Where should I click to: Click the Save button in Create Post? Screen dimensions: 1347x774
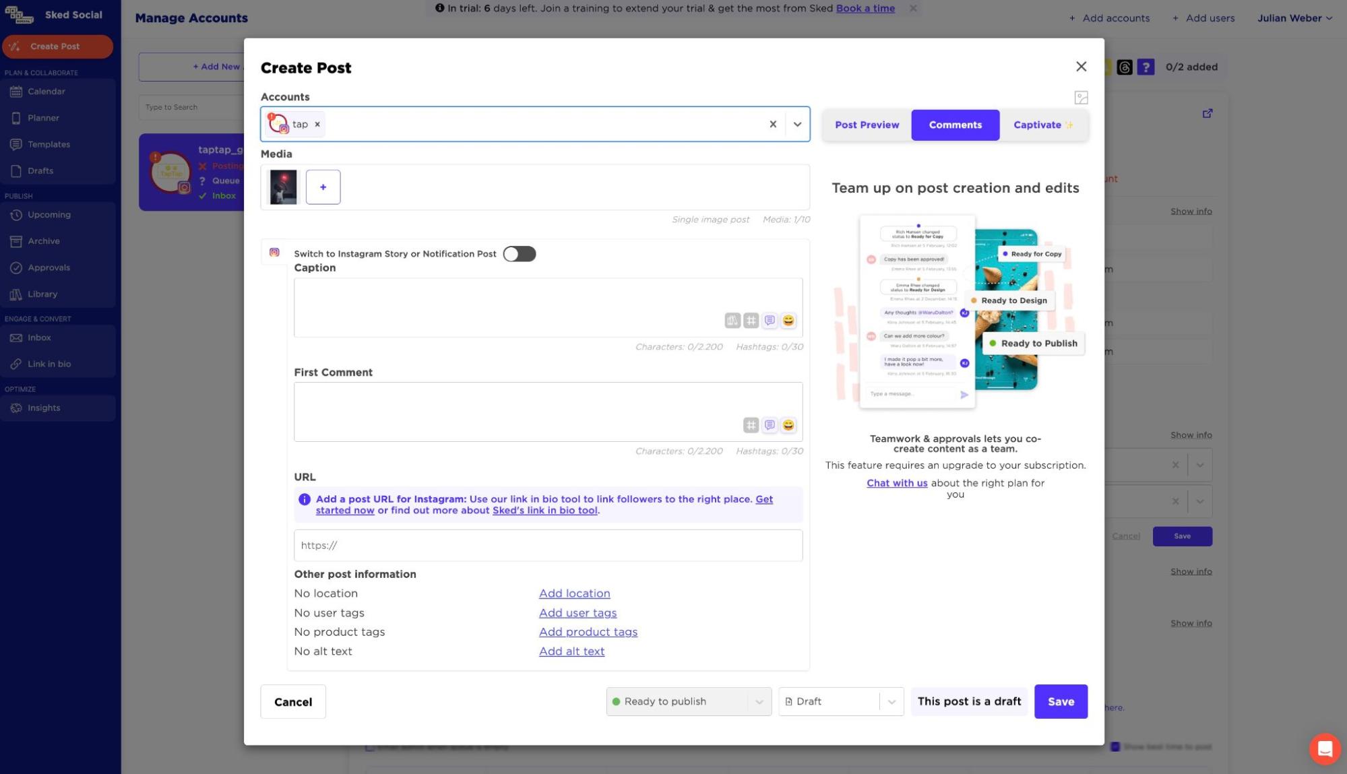(1061, 701)
